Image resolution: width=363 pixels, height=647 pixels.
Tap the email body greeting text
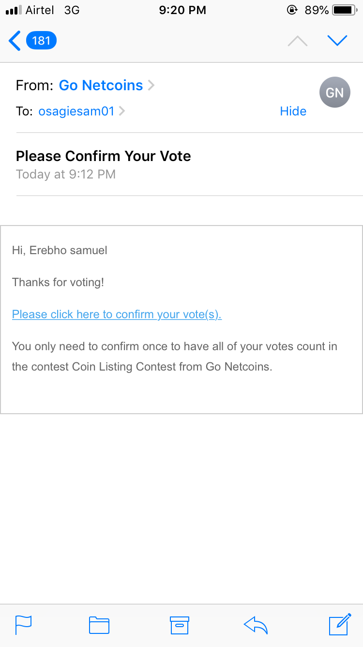point(60,251)
